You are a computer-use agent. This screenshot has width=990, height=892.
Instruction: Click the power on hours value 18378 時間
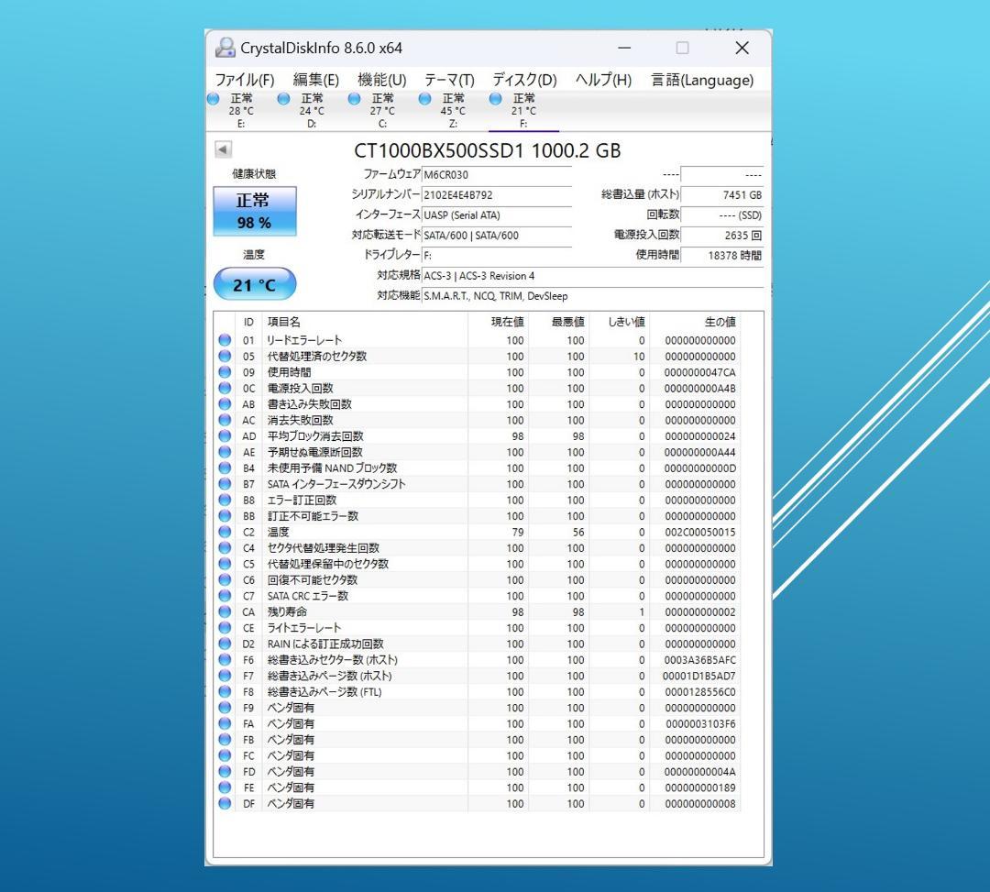[x=721, y=256]
